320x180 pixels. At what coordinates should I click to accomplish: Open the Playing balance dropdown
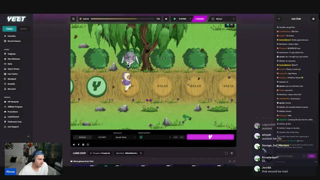(x=182, y=19)
